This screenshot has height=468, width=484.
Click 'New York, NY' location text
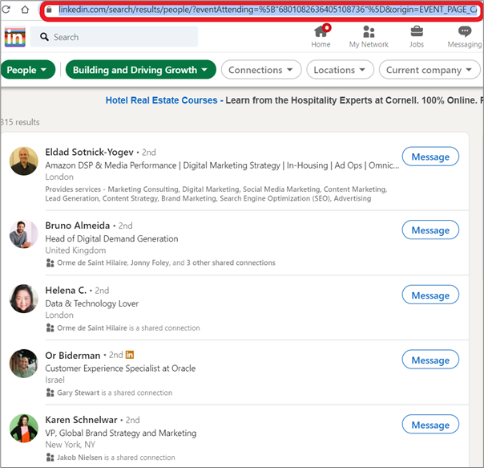[x=70, y=445]
